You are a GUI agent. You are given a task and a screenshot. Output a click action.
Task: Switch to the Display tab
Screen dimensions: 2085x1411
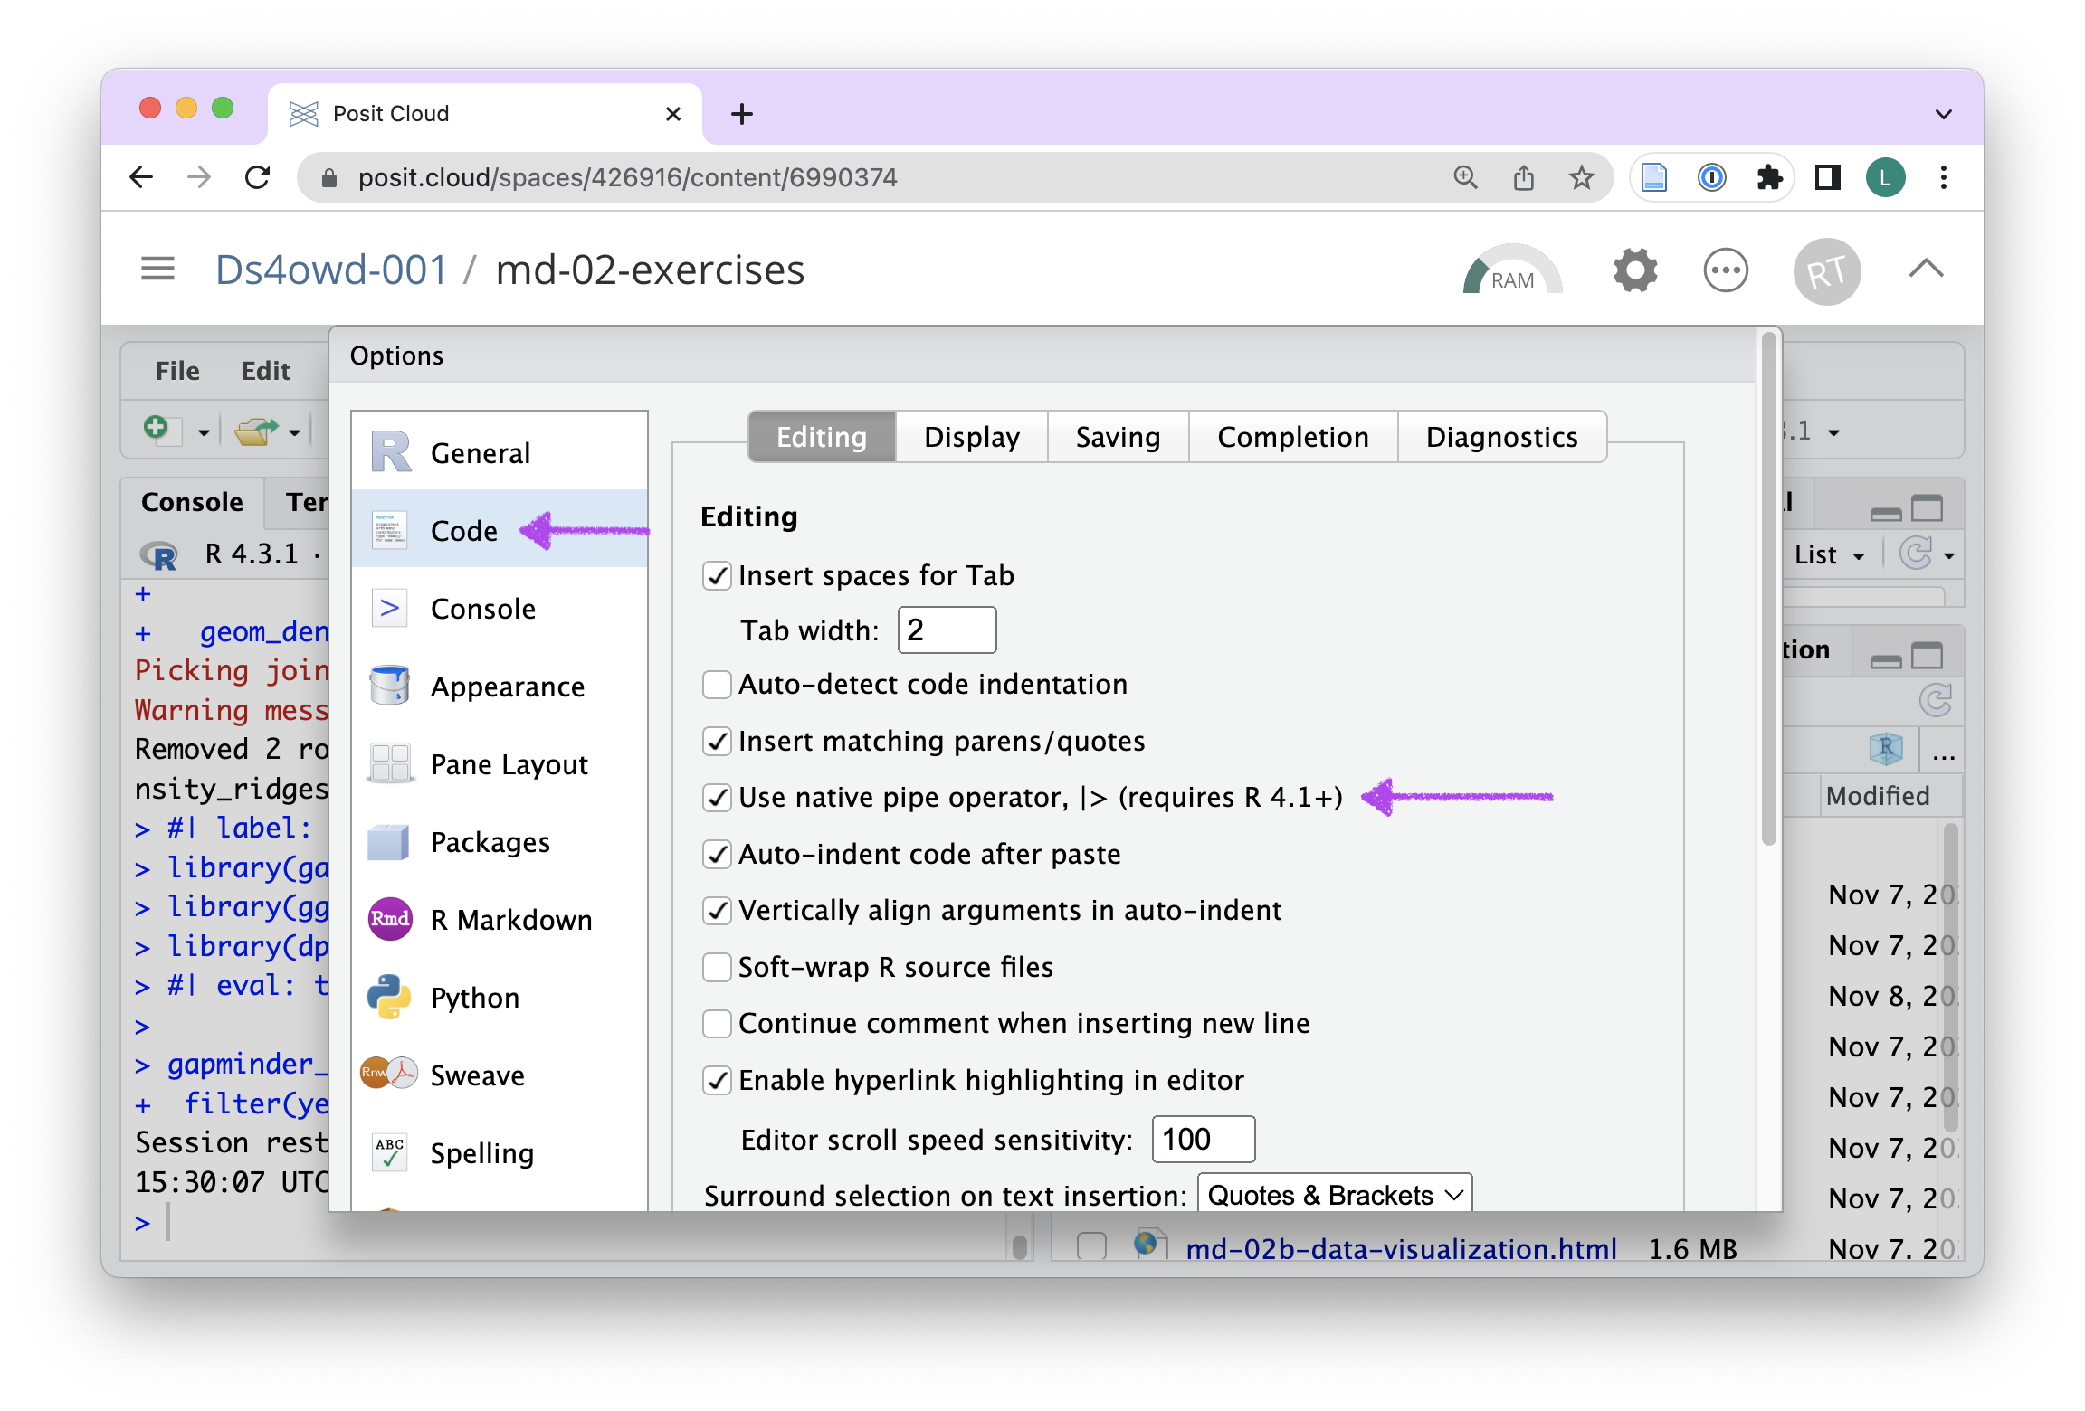(971, 437)
